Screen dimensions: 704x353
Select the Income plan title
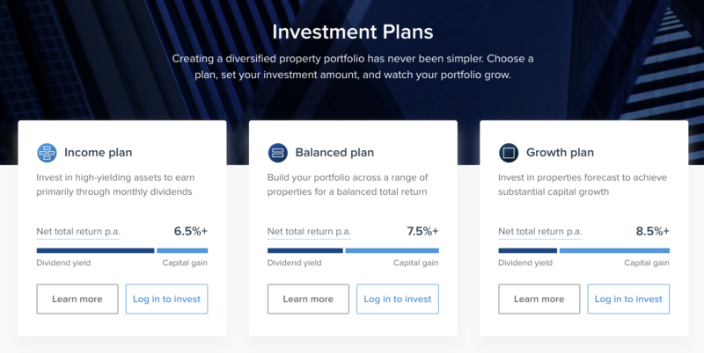point(99,152)
